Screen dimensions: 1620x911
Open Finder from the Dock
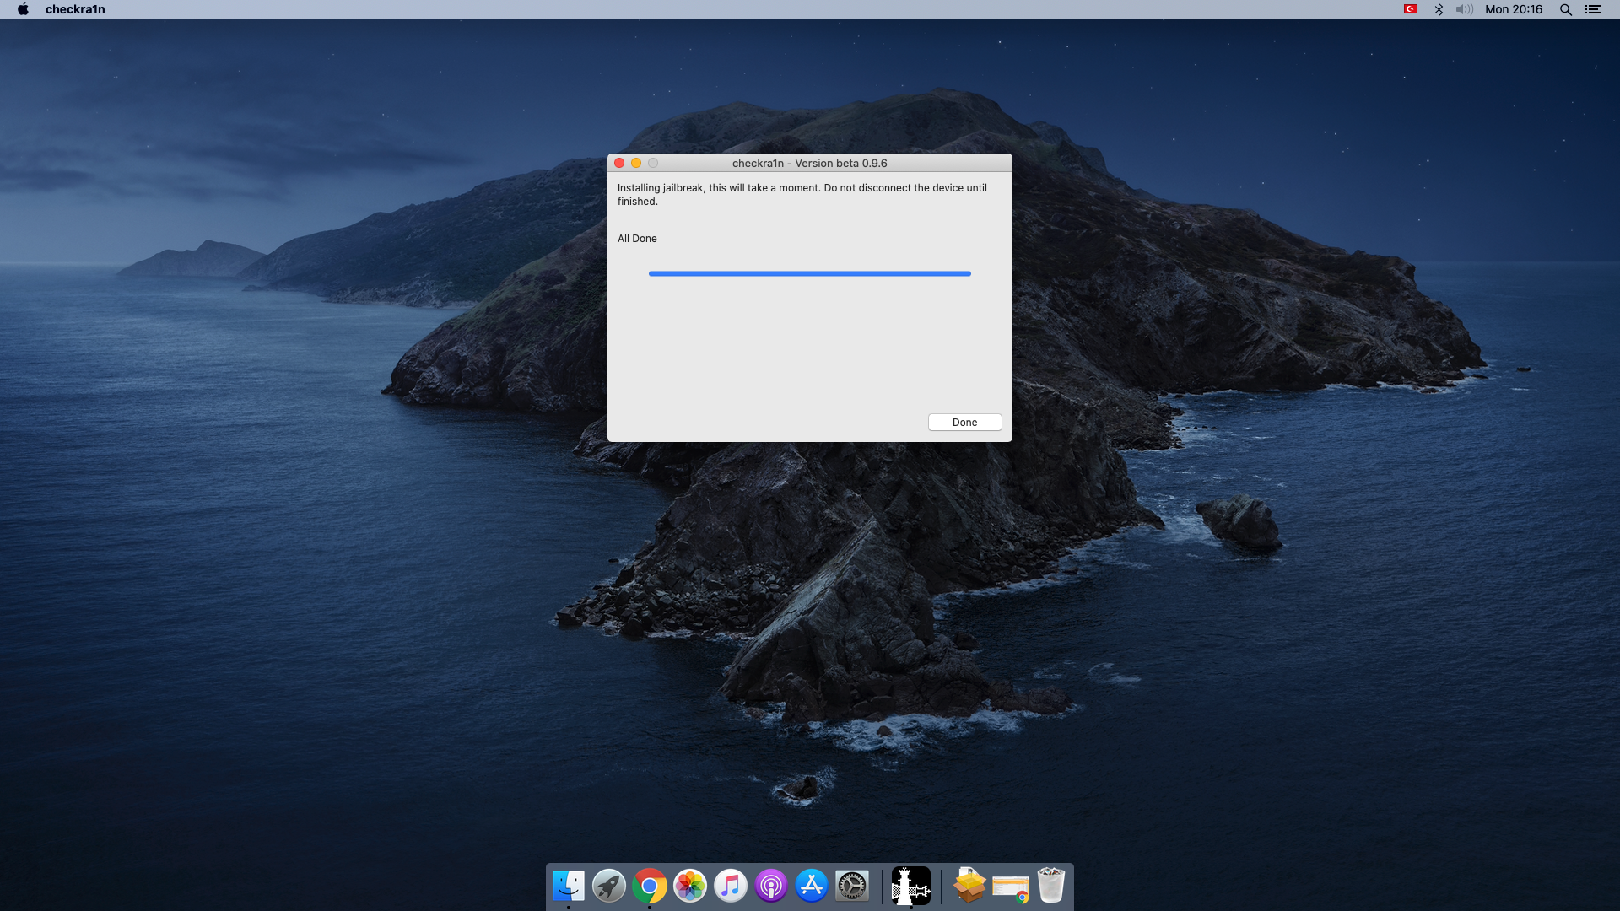pyautogui.click(x=569, y=886)
